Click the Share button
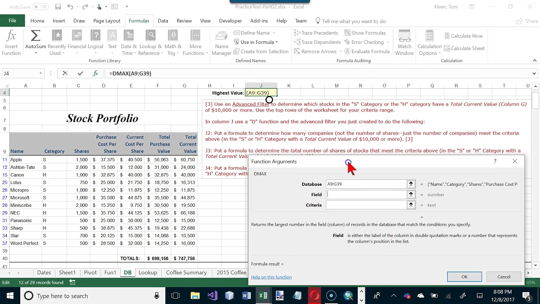 point(528,21)
